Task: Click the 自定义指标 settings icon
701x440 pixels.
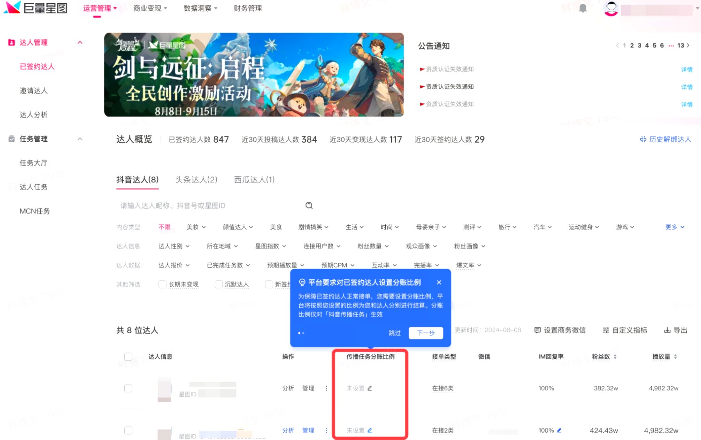Action: click(606, 330)
